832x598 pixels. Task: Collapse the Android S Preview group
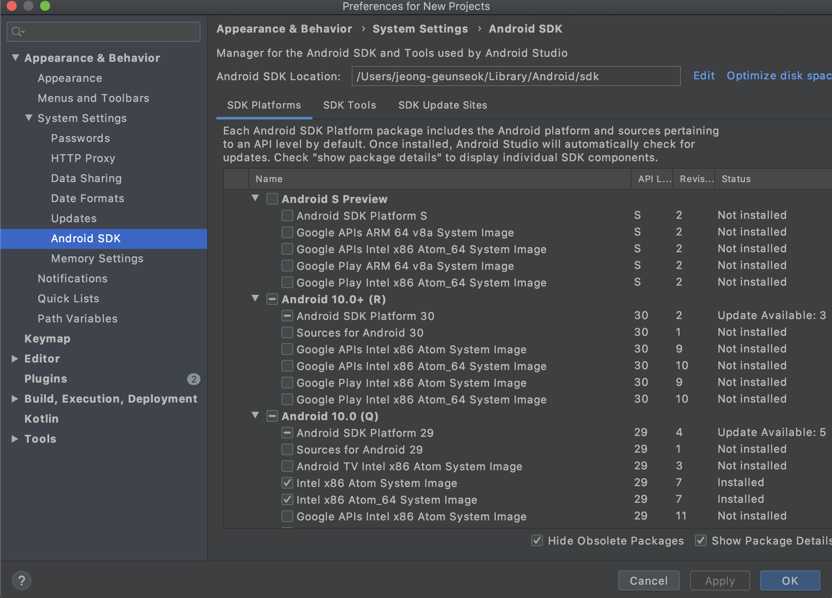[x=255, y=198]
